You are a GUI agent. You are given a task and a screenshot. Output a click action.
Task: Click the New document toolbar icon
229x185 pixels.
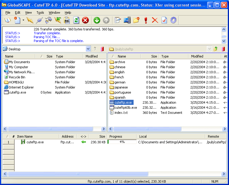tap(17, 20)
